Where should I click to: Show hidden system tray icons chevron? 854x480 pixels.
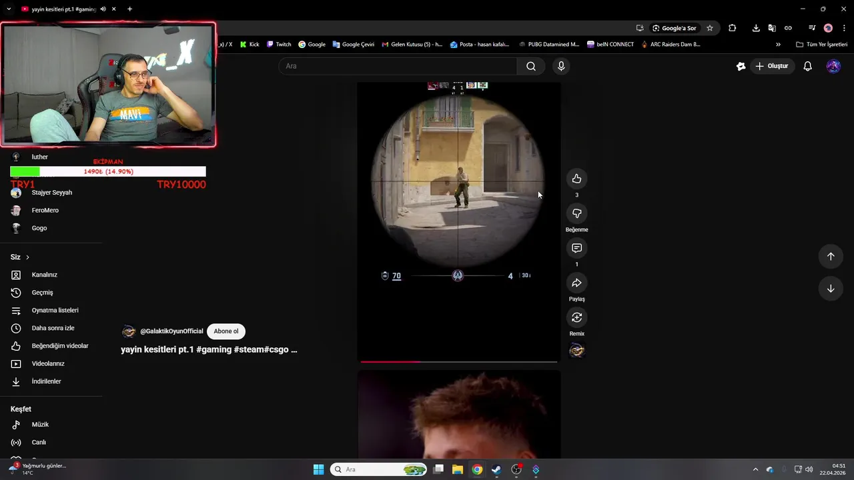click(755, 469)
